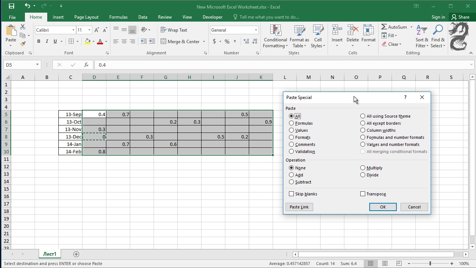Select the Multiply operation radio button

(363, 168)
